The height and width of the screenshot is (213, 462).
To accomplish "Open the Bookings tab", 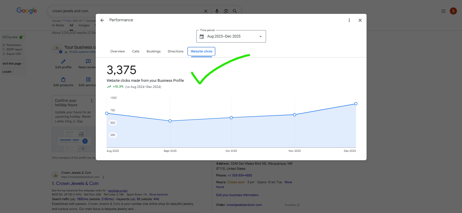I will coord(154,51).
